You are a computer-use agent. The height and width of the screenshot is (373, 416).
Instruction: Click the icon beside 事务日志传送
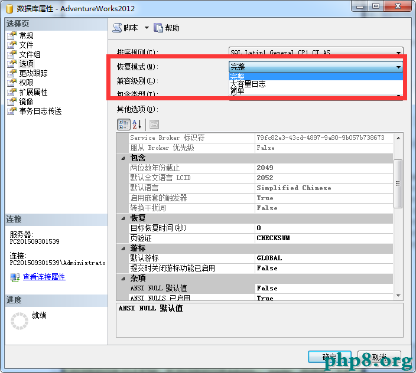pyautogui.click(x=12, y=112)
